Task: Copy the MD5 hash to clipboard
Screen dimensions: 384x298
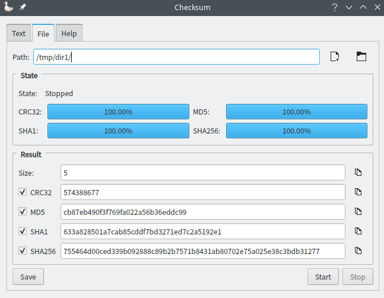Action: pyautogui.click(x=358, y=212)
